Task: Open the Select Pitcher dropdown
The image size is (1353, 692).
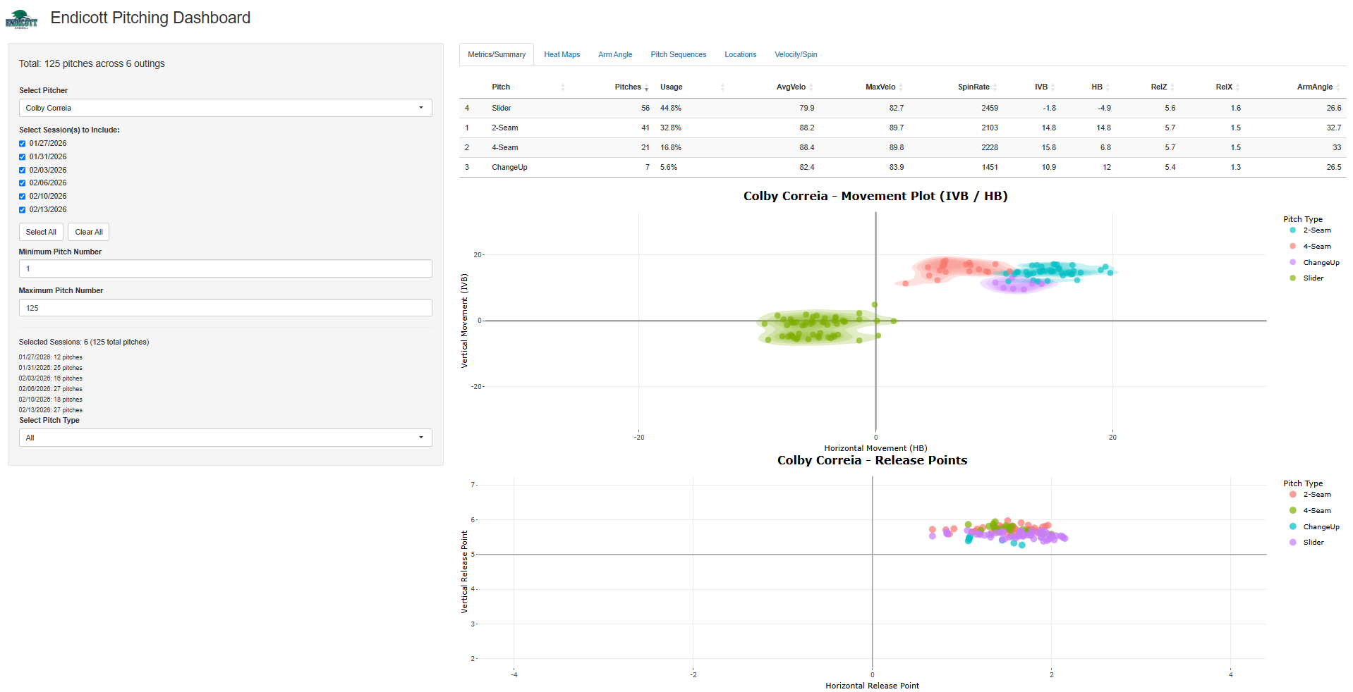Action: point(225,108)
